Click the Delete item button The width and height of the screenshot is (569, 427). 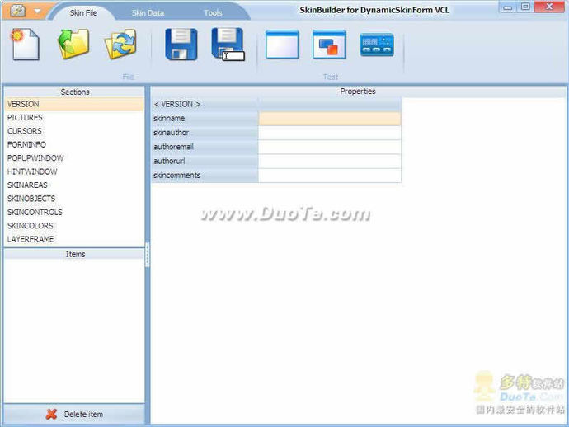(74, 414)
